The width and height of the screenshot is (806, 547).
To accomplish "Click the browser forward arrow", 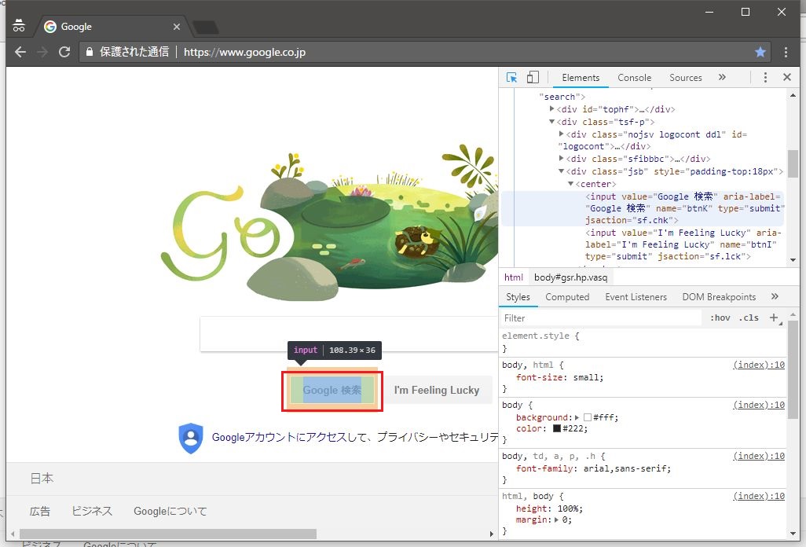I will pos(42,52).
